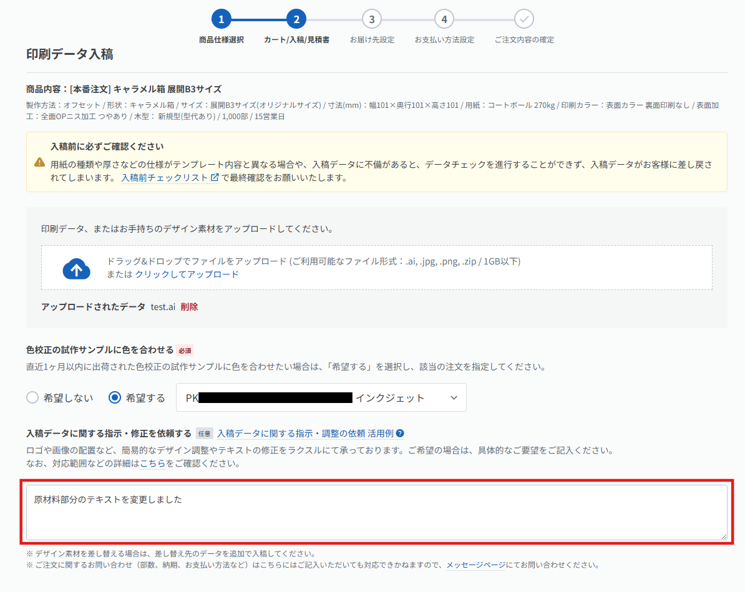Click the step 1 circle icon

221,19
